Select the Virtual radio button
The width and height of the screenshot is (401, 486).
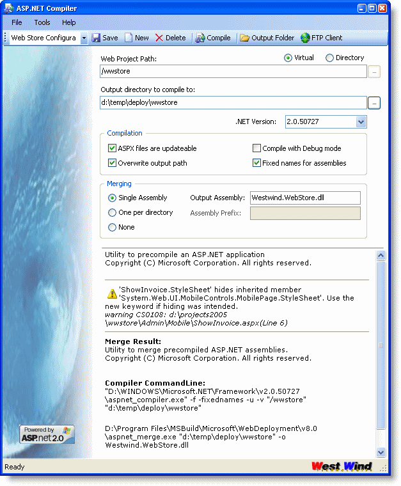pyautogui.click(x=288, y=58)
